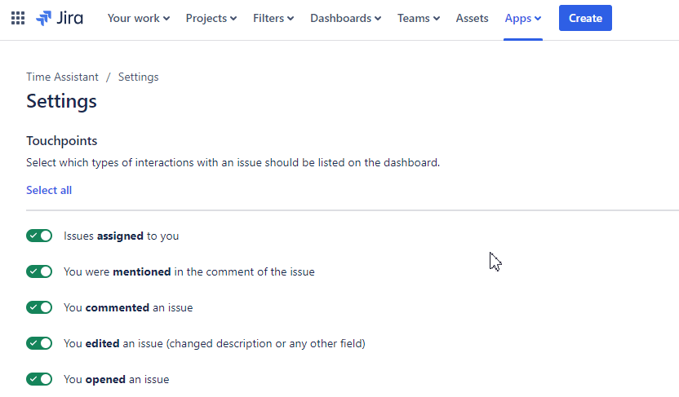Click the Select all link
The image size is (679, 397).
pos(49,190)
